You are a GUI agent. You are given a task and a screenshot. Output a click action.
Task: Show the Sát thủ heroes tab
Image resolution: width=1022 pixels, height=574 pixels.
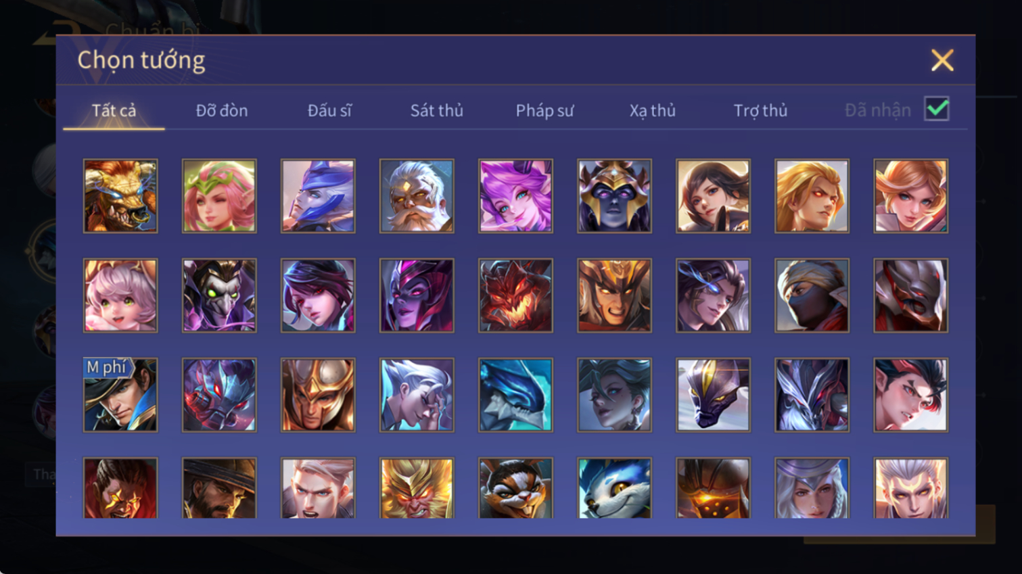point(437,110)
